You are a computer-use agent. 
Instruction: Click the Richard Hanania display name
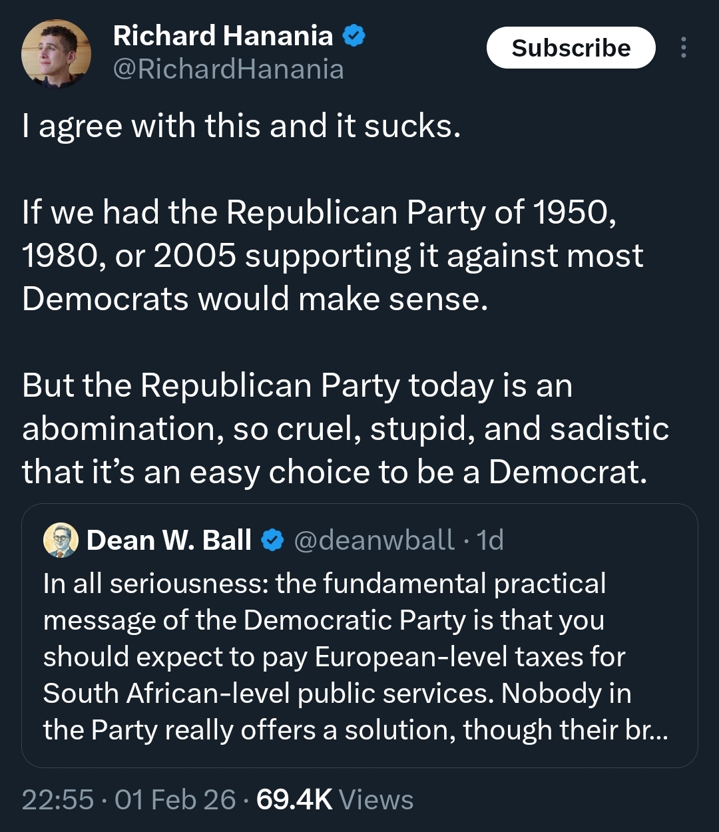pyautogui.click(x=223, y=36)
